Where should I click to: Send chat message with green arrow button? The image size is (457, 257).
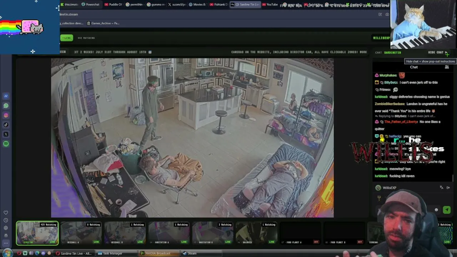(x=447, y=210)
